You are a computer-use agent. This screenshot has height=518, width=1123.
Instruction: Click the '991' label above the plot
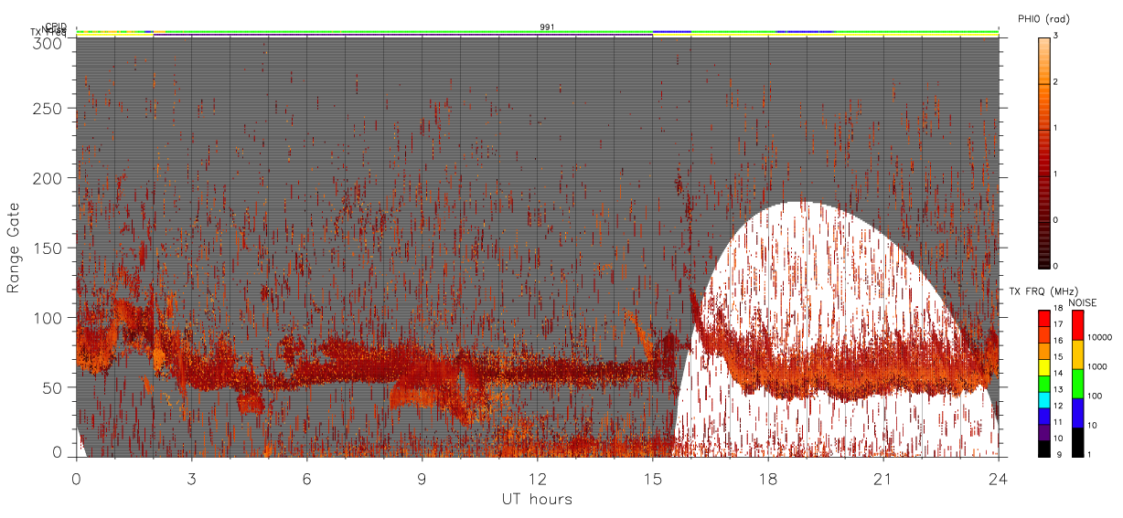click(547, 27)
